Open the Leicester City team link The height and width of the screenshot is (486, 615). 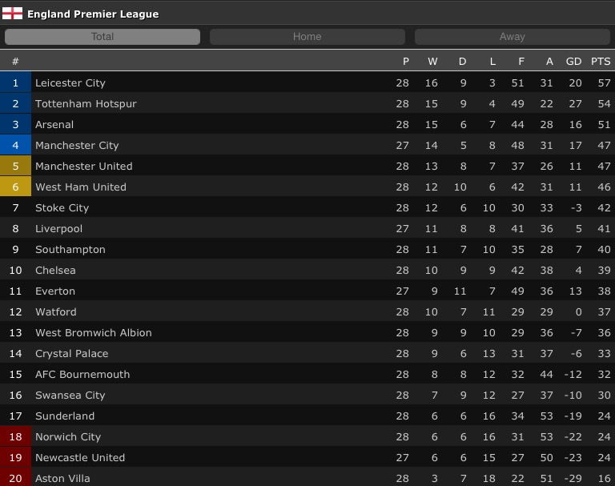(70, 83)
